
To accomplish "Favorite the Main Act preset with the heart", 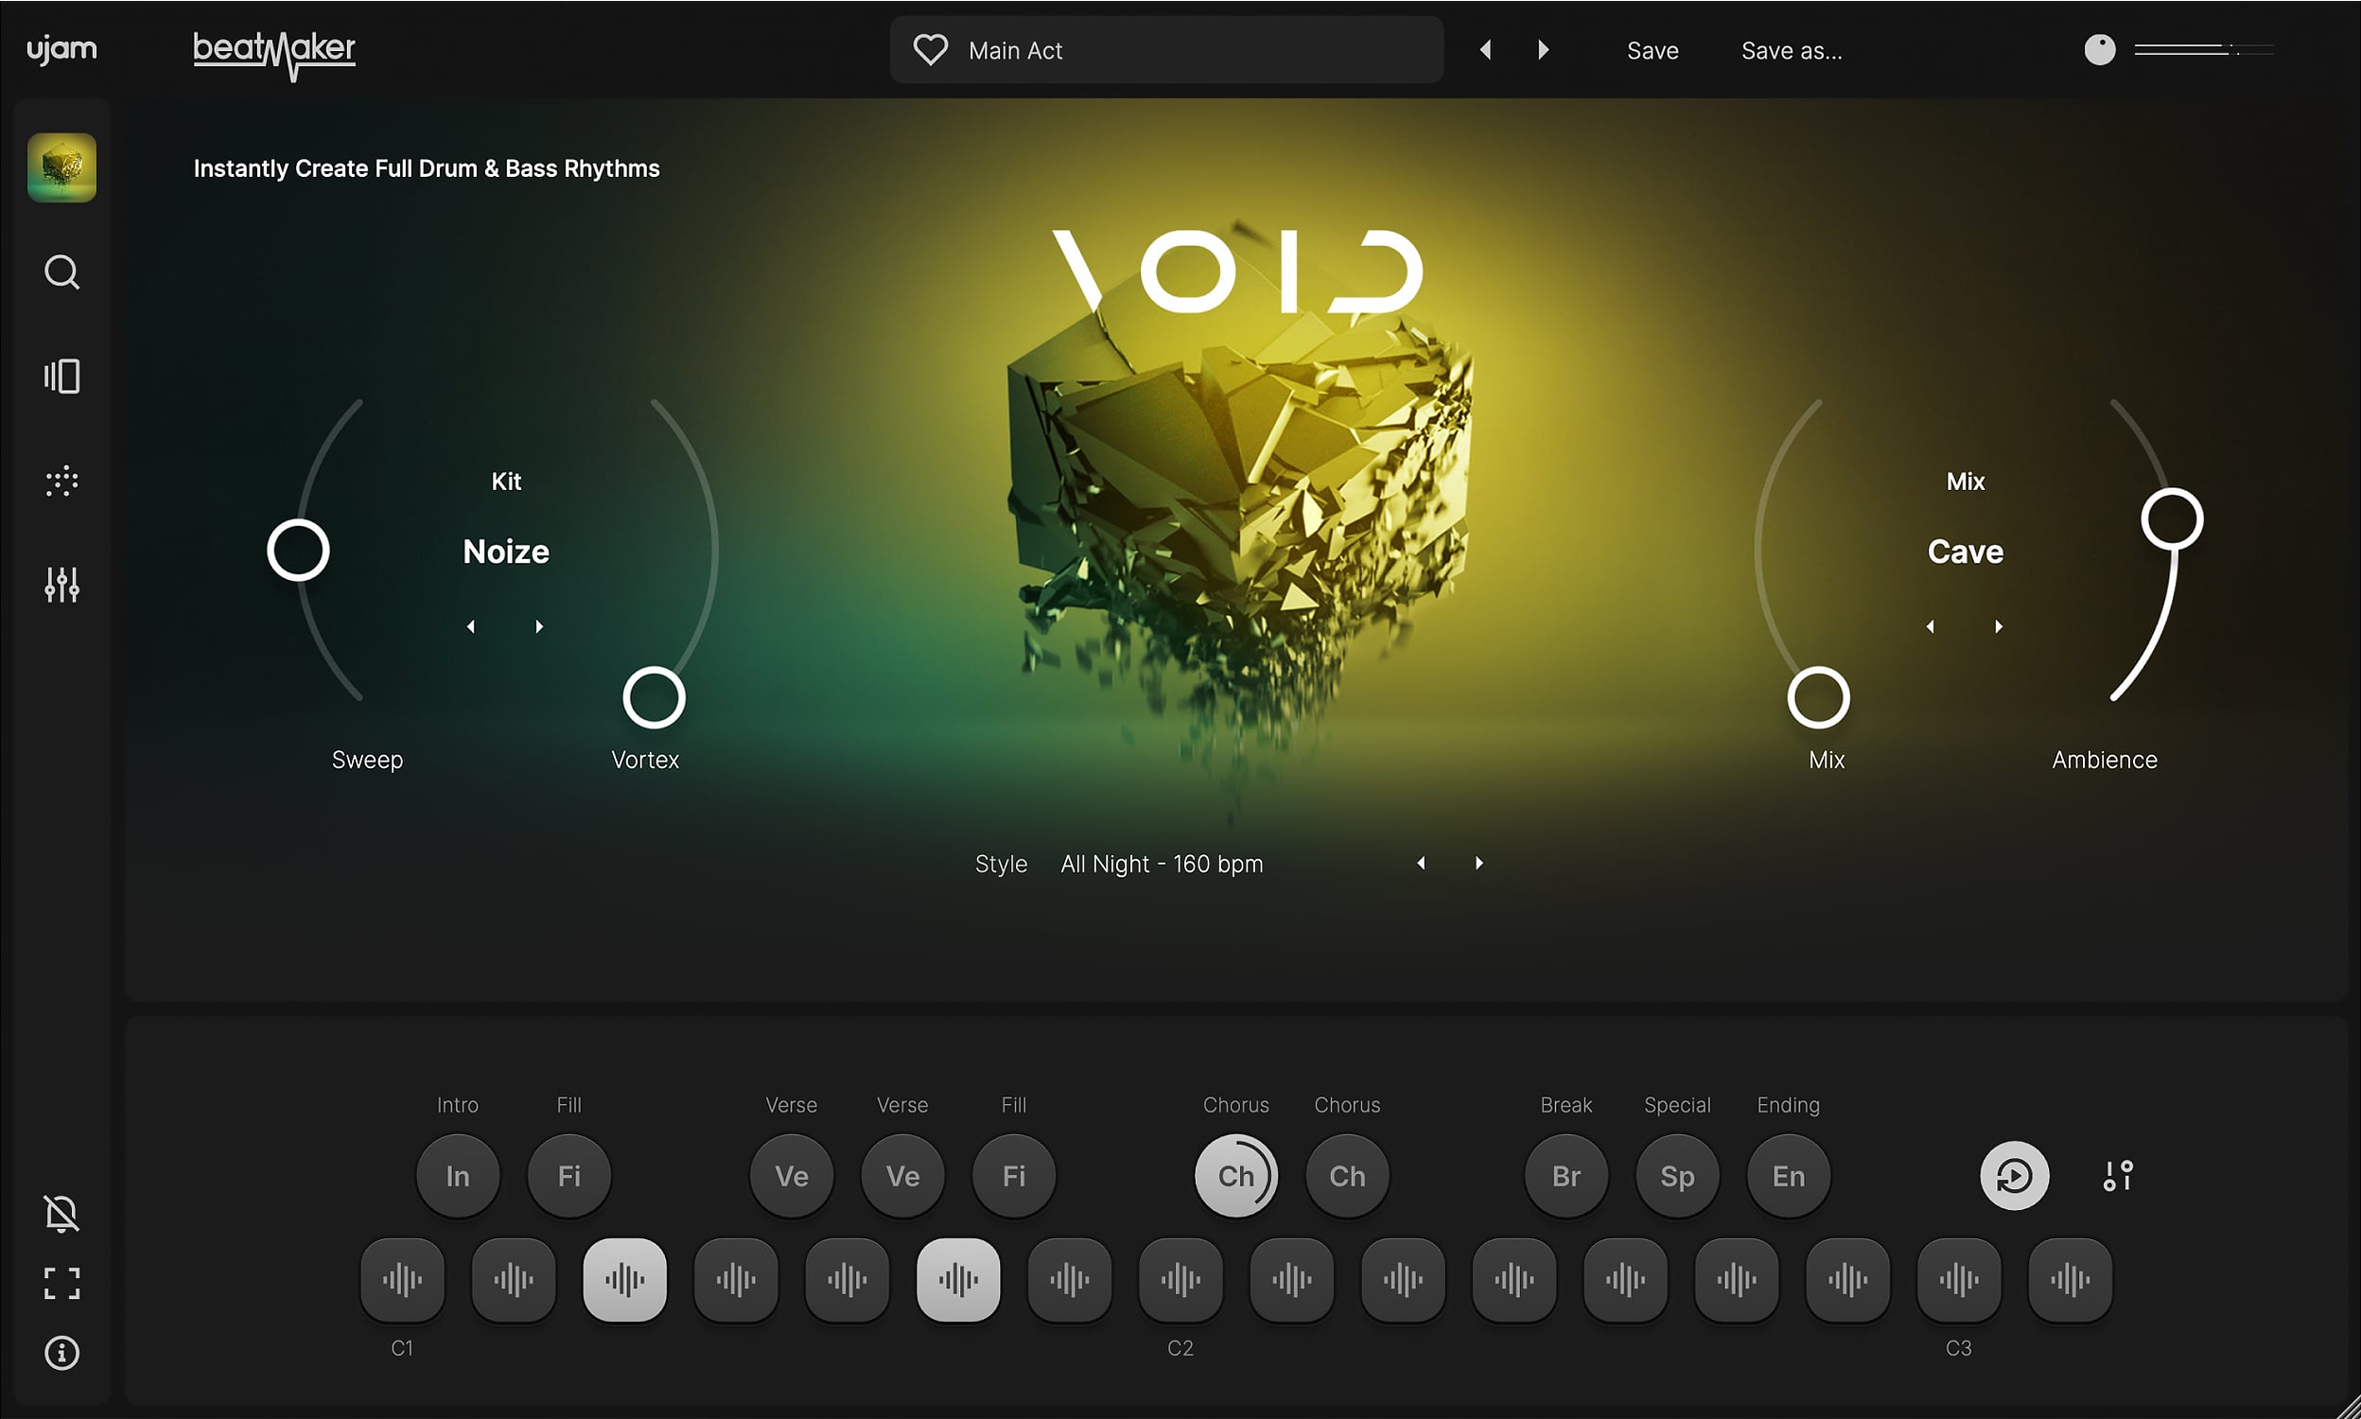I will (930, 49).
